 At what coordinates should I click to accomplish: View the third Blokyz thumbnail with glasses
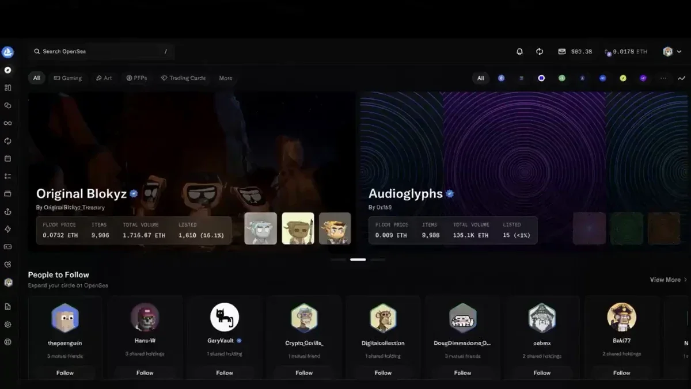335,228
